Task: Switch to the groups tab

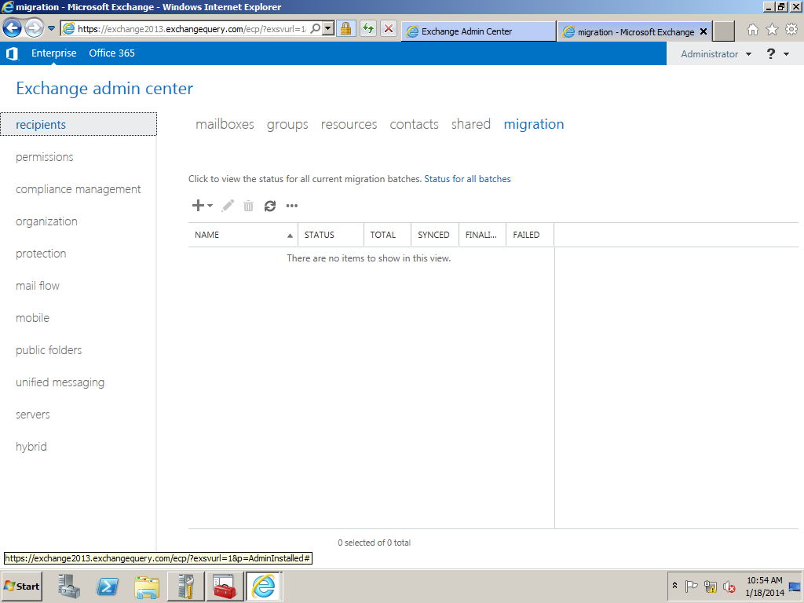Action: (287, 124)
